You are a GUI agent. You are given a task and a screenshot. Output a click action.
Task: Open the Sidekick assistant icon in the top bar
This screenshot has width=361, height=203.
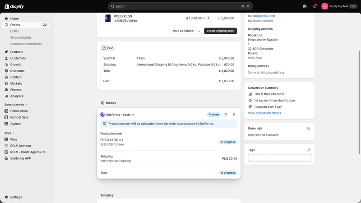(305, 6)
